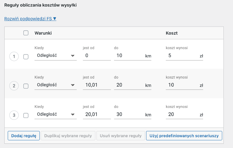Check the checkbox for rule 1
This screenshot has height=148, width=233.
click(26, 57)
